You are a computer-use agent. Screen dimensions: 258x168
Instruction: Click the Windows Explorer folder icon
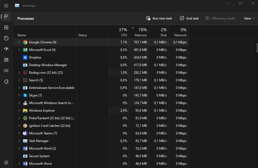tap(25, 111)
